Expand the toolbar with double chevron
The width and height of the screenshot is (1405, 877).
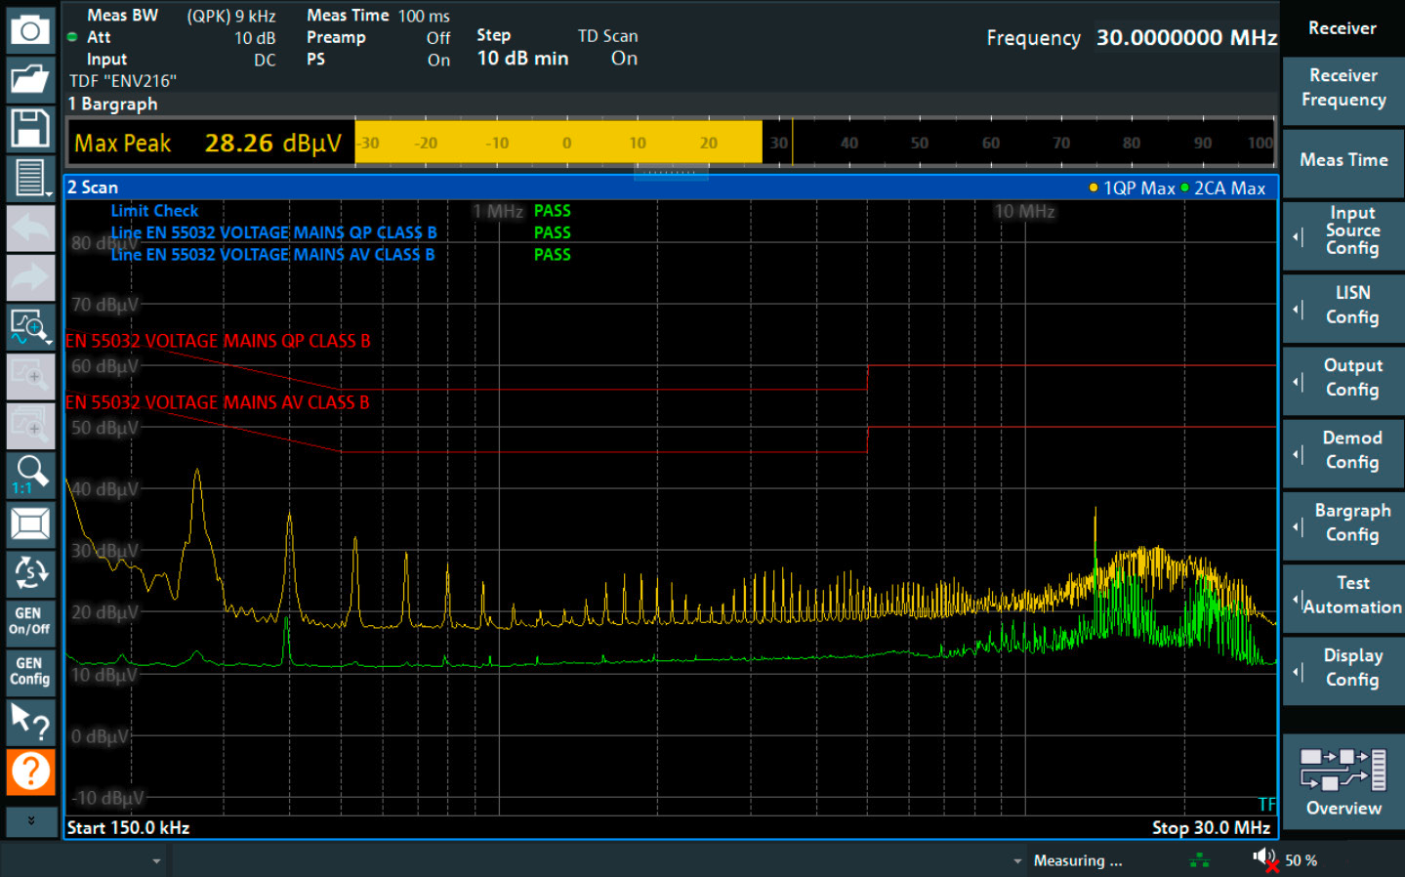point(30,820)
